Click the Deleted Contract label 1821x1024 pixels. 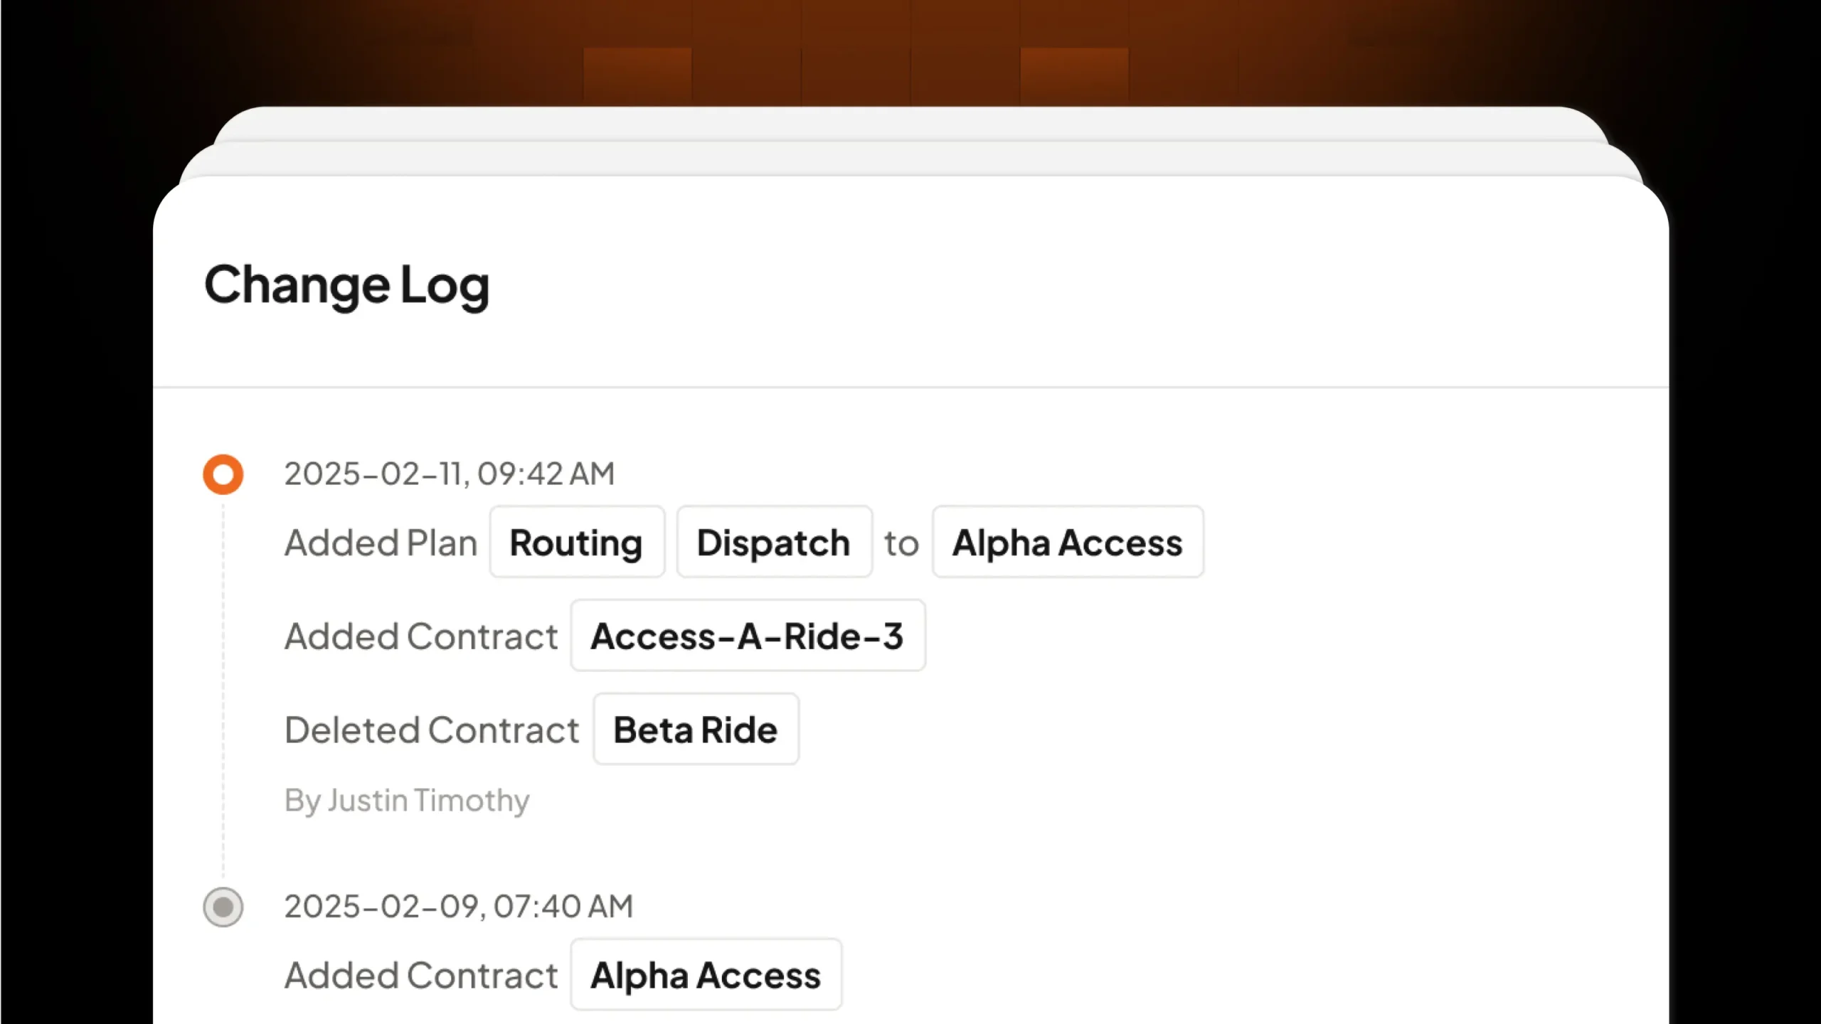(x=432, y=730)
